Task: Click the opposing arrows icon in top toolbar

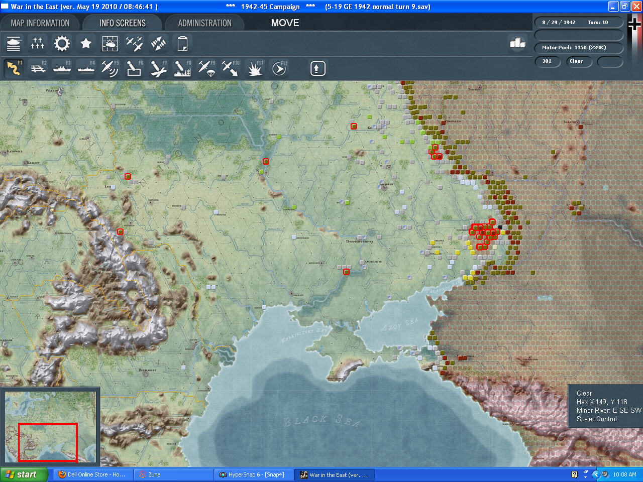Action: (x=158, y=44)
